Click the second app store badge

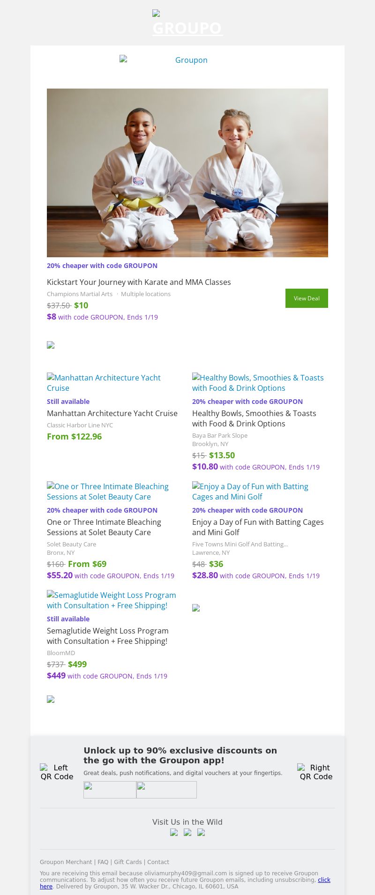(166, 790)
